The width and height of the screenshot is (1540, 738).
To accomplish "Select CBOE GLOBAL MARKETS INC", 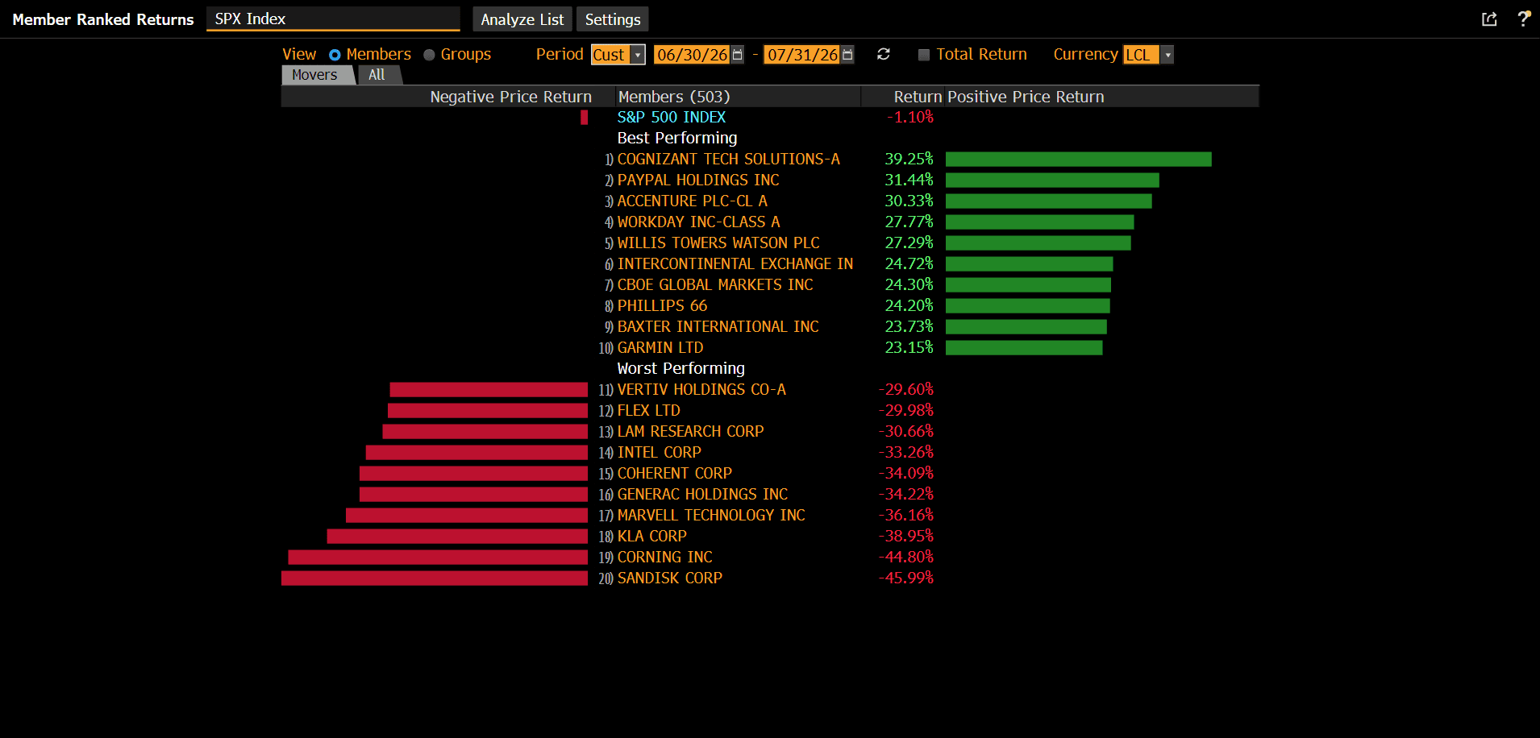I will click(715, 285).
